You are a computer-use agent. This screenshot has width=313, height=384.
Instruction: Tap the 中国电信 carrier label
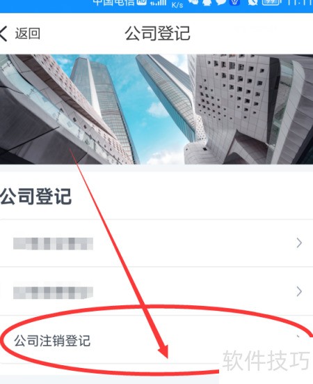[114, 3]
